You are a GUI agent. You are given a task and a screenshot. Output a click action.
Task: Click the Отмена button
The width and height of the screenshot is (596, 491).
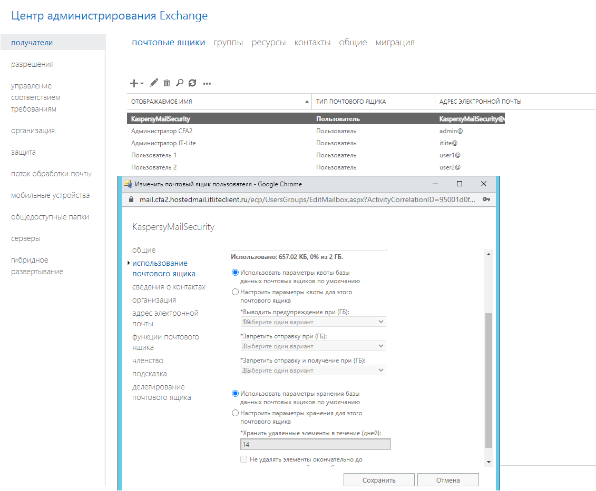tap(448, 480)
